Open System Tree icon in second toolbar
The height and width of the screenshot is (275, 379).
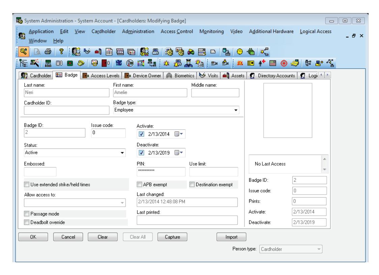coord(24,63)
